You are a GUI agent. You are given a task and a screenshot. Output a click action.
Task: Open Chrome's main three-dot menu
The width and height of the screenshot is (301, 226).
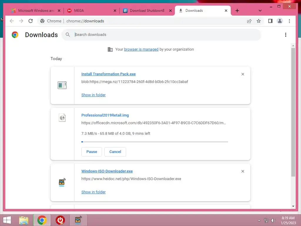[289, 21]
